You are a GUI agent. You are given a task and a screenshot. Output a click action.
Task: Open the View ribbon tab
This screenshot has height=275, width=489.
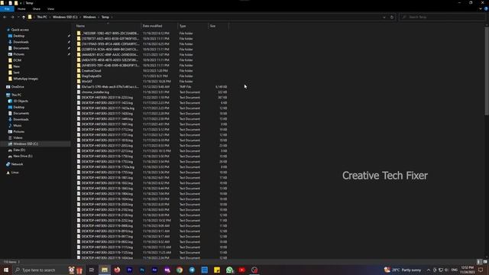click(51, 9)
